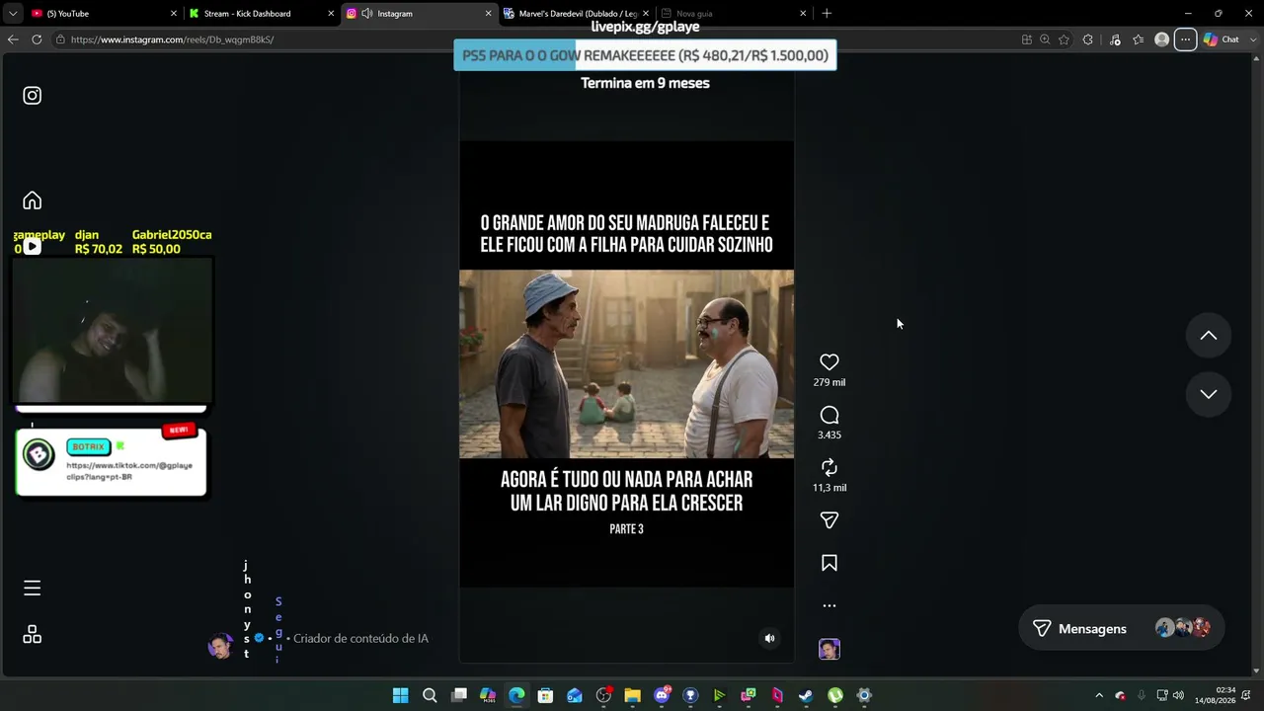1264x711 pixels.
Task: Repost the reel using the arrows icon
Action: point(829,467)
